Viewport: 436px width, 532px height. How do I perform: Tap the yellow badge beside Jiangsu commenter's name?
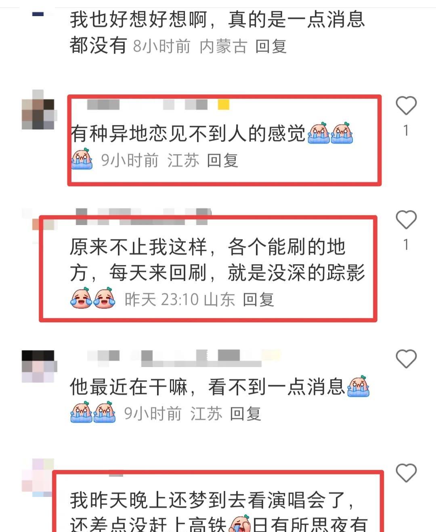coord(224,105)
